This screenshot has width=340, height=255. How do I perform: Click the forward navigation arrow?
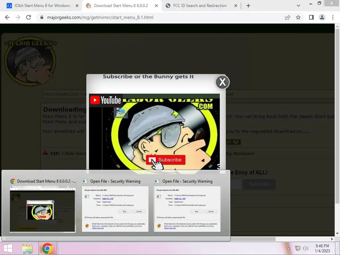[18, 17]
